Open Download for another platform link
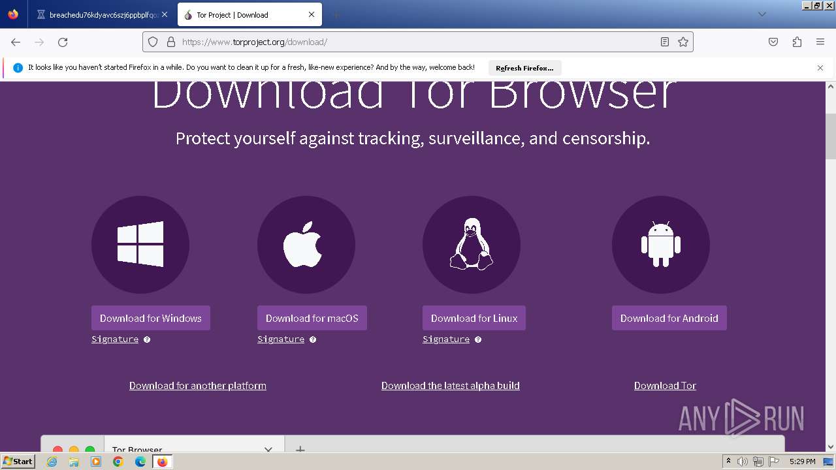This screenshot has height=470, width=836. pyautogui.click(x=198, y=386)
